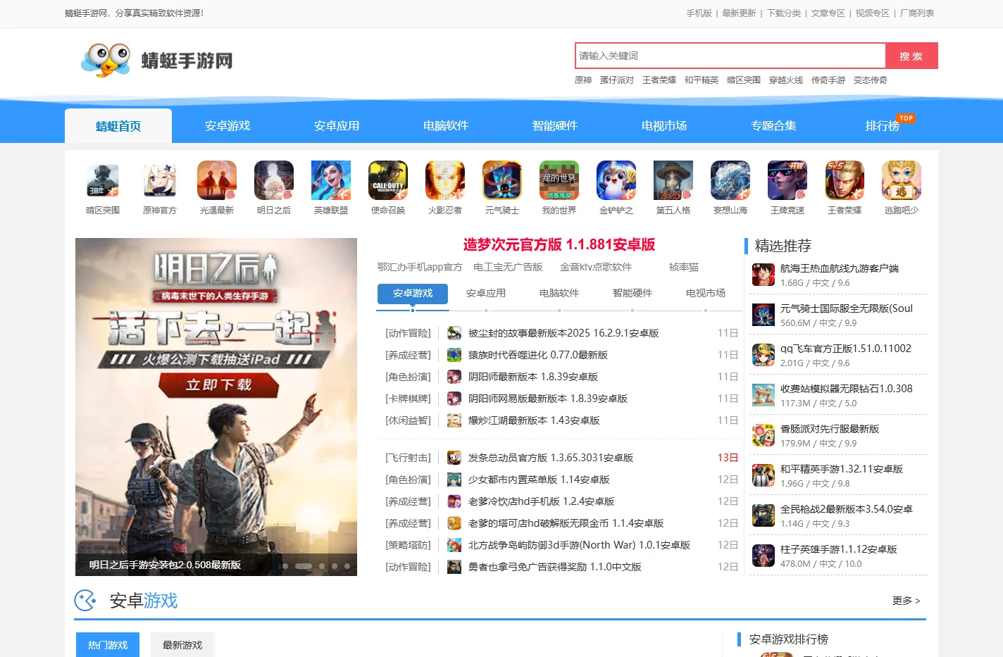The height and width of the screenshot is (657, 1003).
Task: Open 专题合集 in main navigation bar
Action: coord(773,126)
